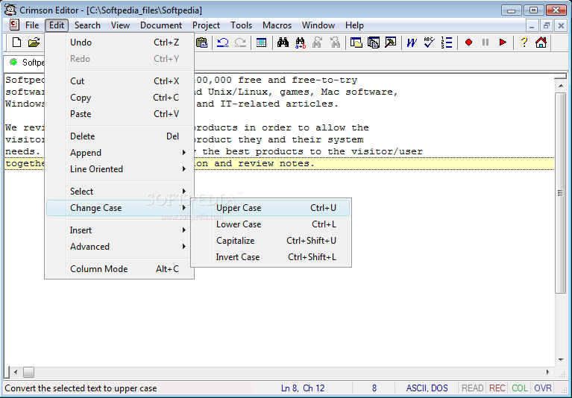
Task: Open the Window menu
Action: click(x=318, y=25)
